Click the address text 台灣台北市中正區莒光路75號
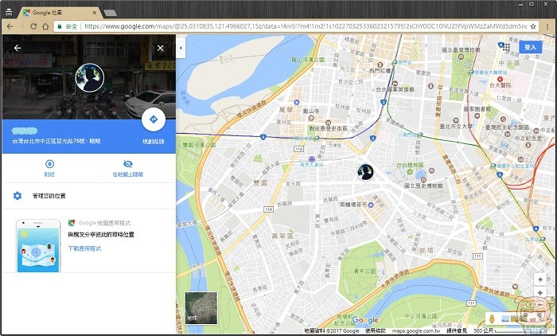This screenshot has width=557, height=336. 49,141
